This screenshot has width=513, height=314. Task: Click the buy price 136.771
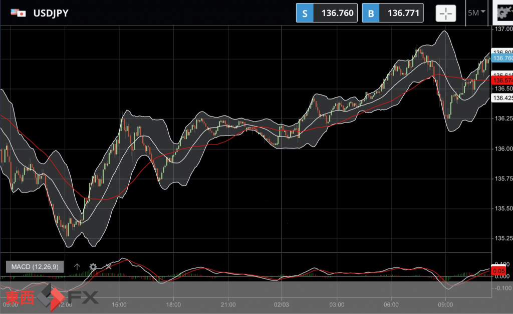403,13
